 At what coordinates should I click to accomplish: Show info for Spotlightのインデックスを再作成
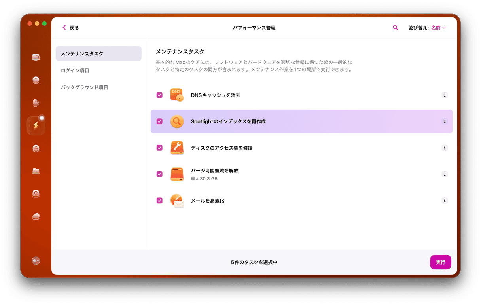[445, 121]
